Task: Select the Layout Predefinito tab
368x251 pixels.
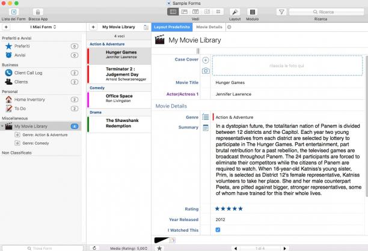Action: [x=172, y=27]
